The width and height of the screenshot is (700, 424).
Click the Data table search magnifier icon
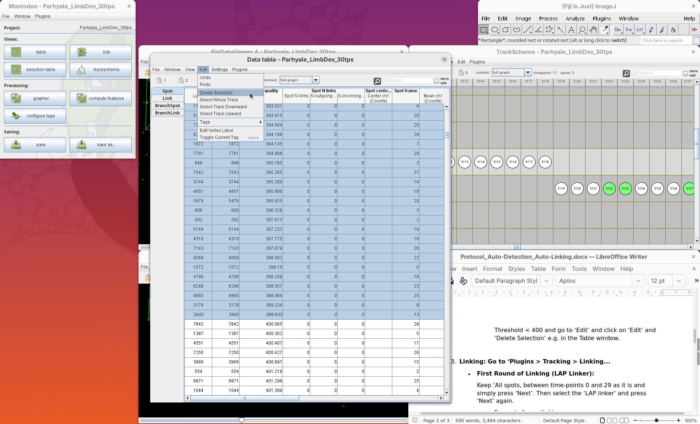(377, 81)
